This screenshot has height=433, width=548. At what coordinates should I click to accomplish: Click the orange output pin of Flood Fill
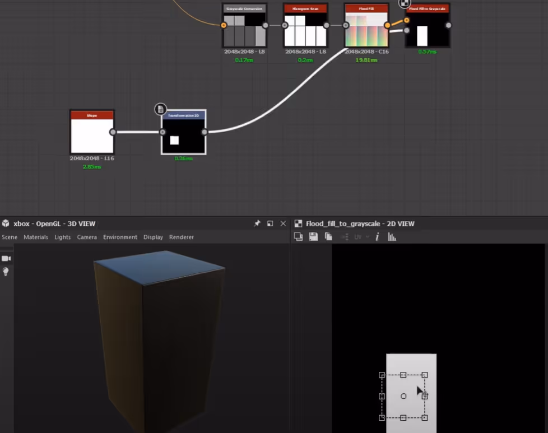pos(387,25)
